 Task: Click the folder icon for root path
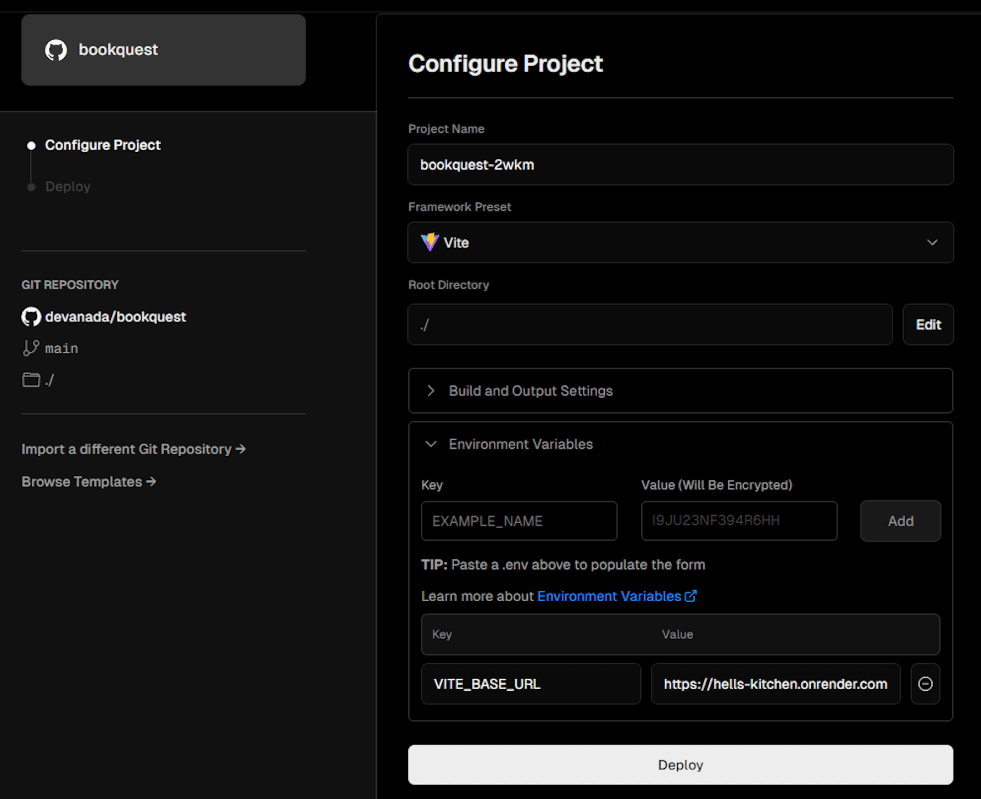(31, 380)
